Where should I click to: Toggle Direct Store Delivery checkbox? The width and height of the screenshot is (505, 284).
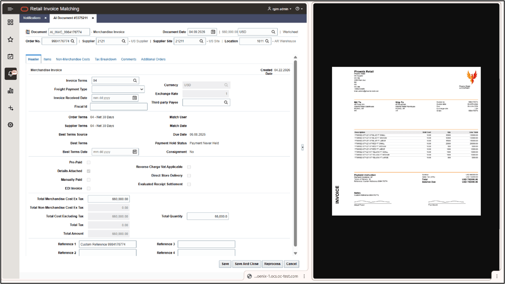(x=189, y=175)
